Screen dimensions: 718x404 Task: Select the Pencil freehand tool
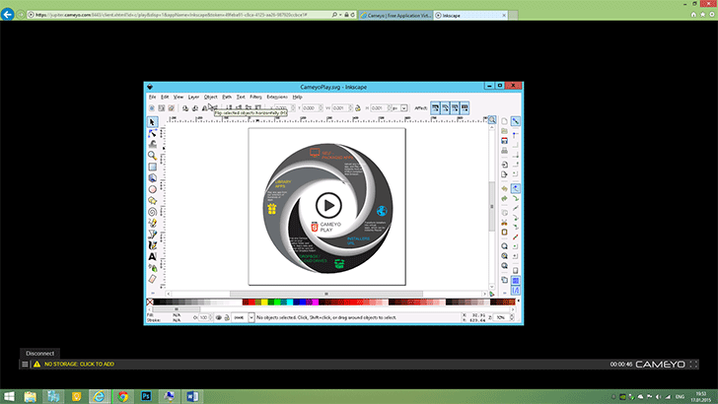coord(153,223)
